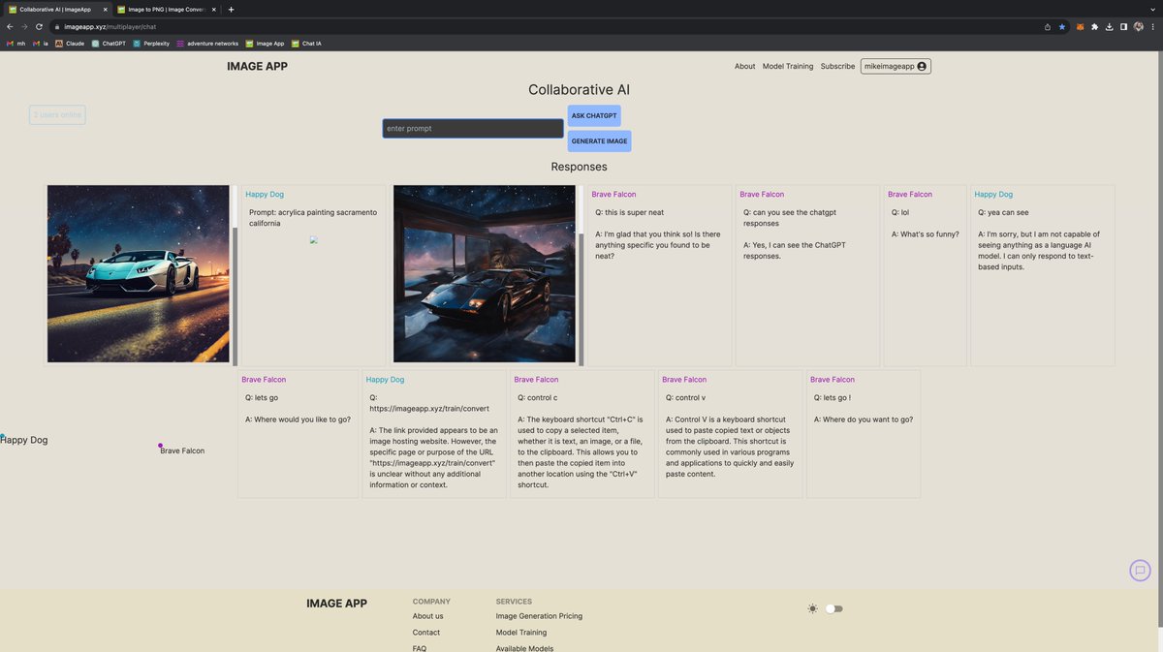Open the MetaMask fox extension
Image resolution: width=1163 pixels, height=652 pixels.
point(1082,27)
